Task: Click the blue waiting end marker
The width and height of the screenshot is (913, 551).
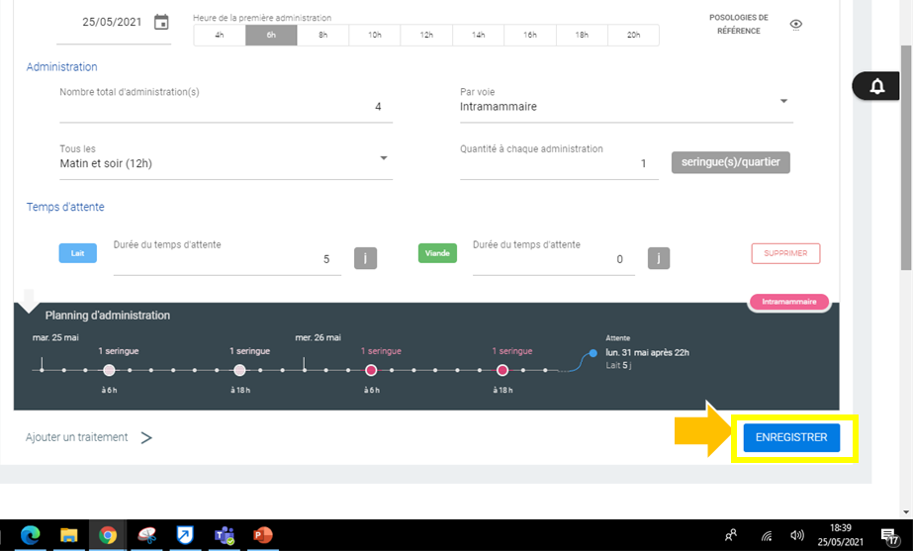Action: point(593,353)
